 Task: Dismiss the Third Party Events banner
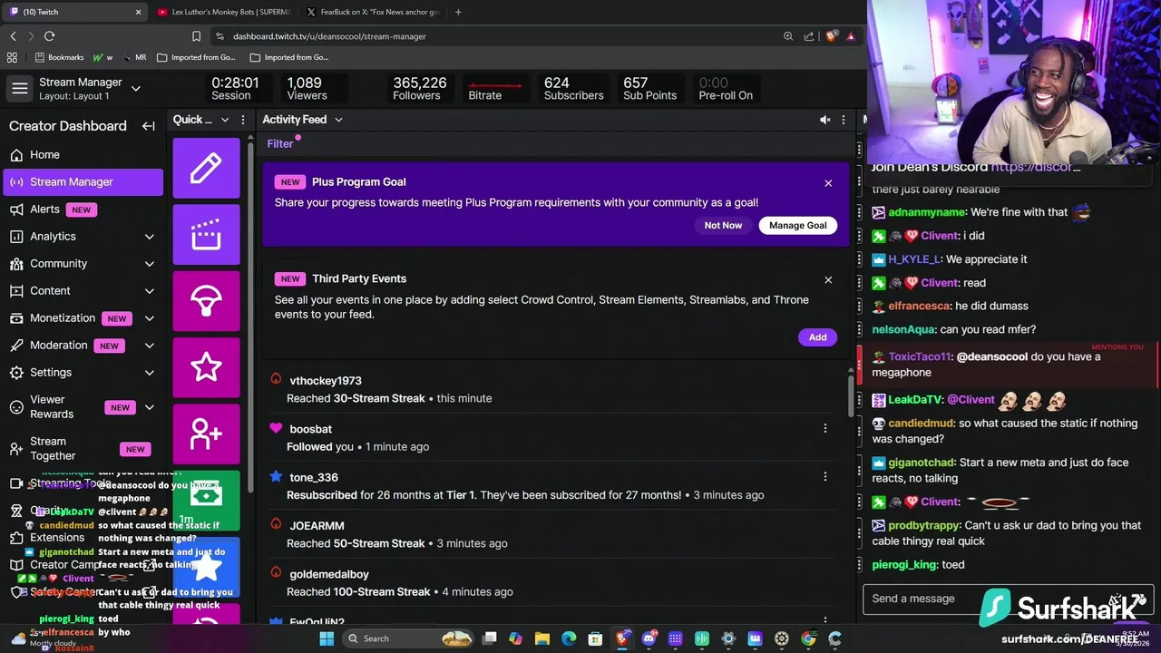coord(828,280)
